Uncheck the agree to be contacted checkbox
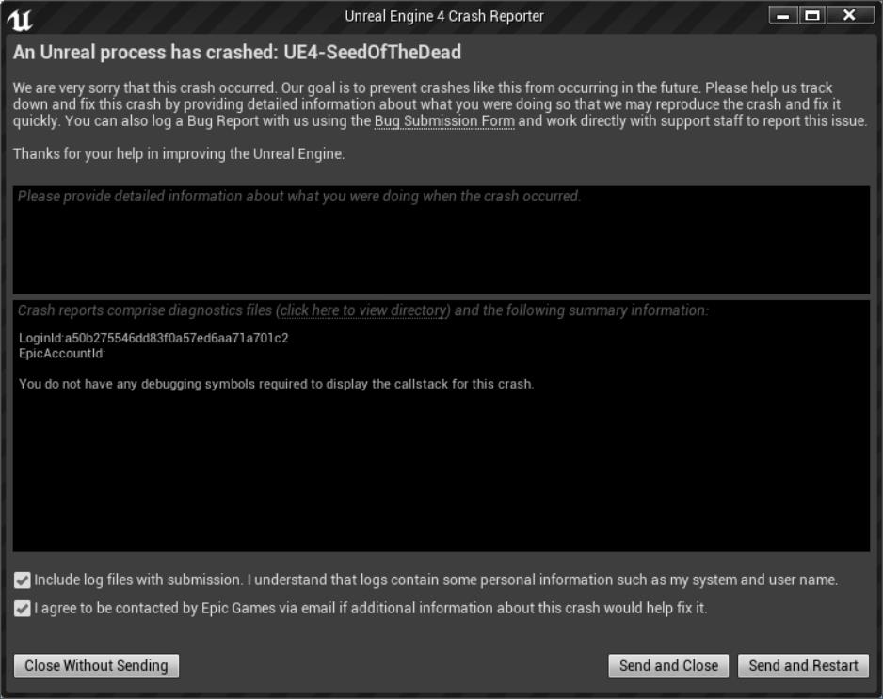The width and height of the screenshot is (883, 699). pos(22,609)
